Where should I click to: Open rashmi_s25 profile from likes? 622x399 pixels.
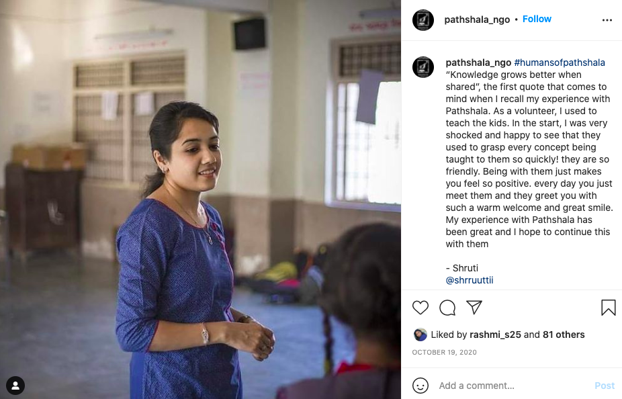point(495,335)
